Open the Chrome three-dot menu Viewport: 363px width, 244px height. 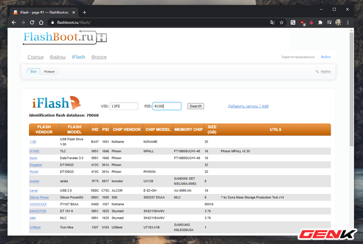coord(348,23)
